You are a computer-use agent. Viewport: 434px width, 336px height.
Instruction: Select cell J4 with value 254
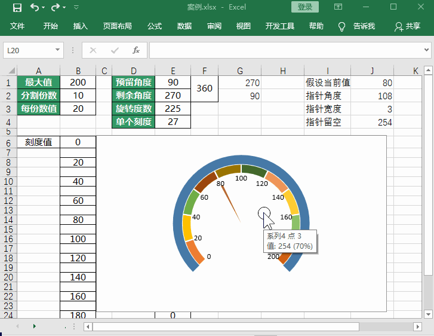click(372, 122)
